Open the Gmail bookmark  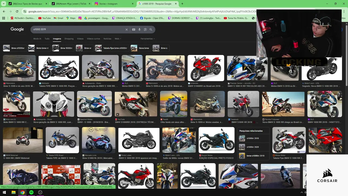pyautogui.click(x=58, y=18)
